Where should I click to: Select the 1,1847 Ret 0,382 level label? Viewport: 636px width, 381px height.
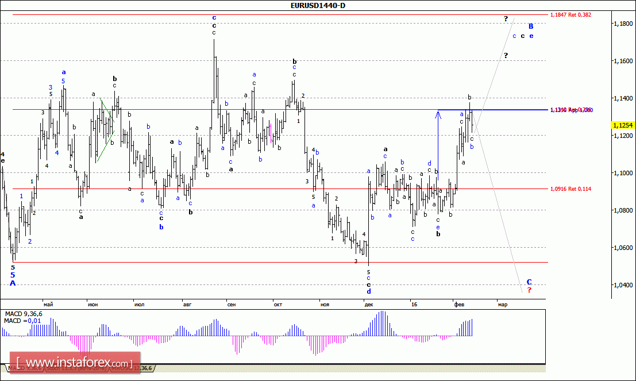coord(571,14)
